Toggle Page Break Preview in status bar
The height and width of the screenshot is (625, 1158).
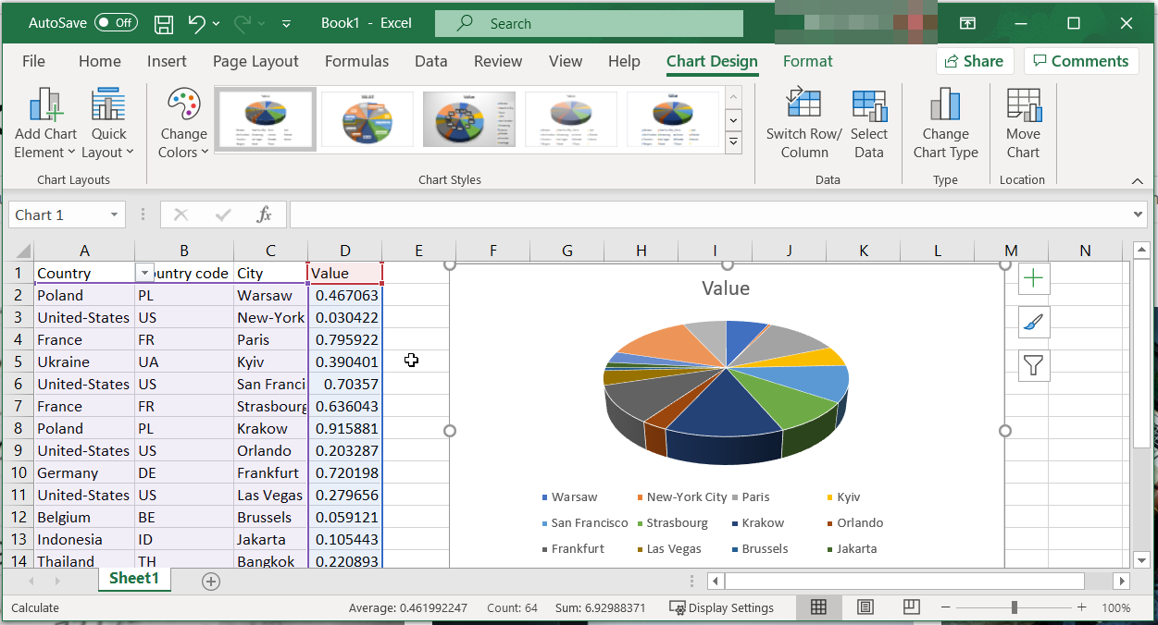tap(911, 607)
